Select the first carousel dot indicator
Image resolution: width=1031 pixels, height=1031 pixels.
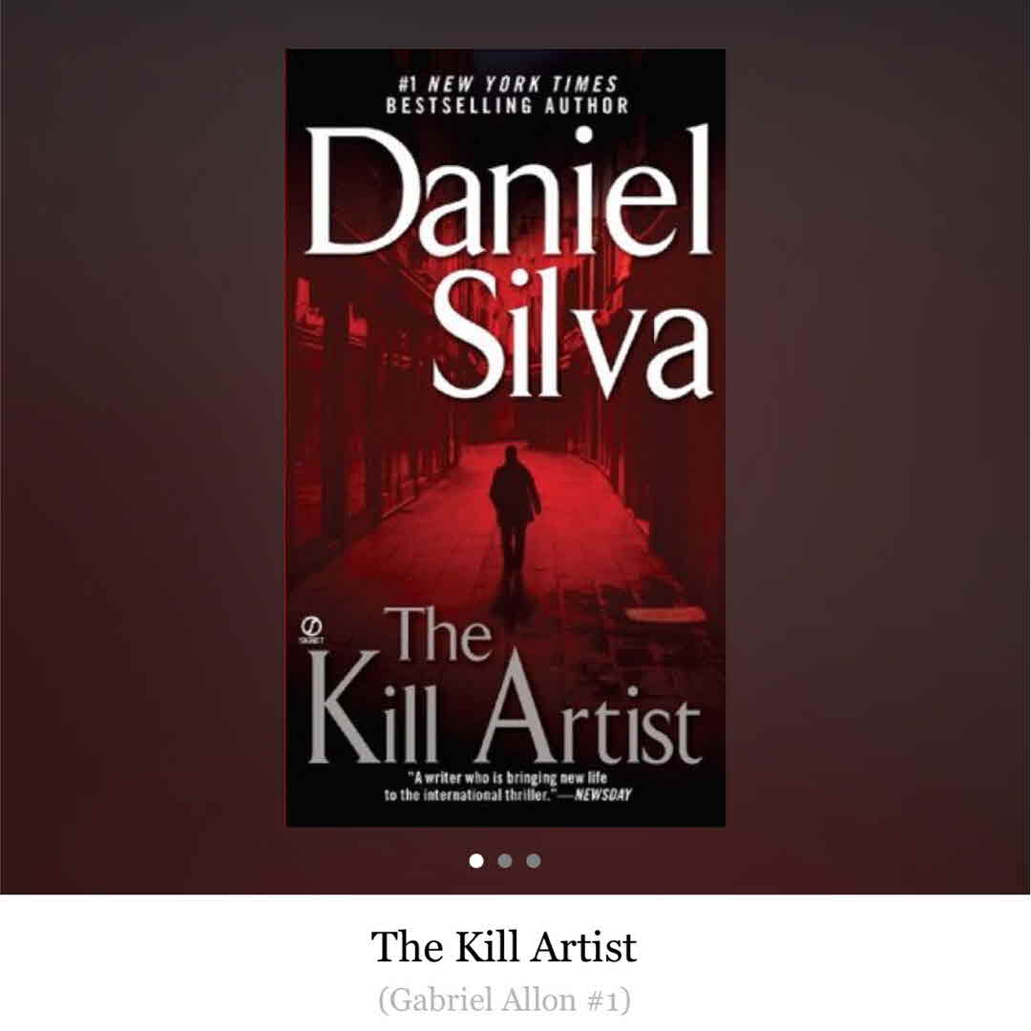(x=476, y=861)
